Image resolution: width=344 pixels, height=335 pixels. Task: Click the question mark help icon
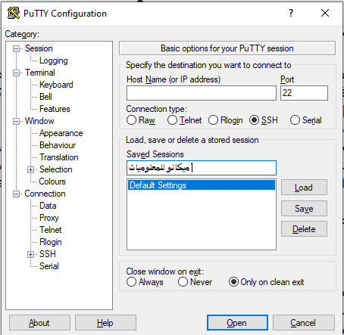(291, 13)
